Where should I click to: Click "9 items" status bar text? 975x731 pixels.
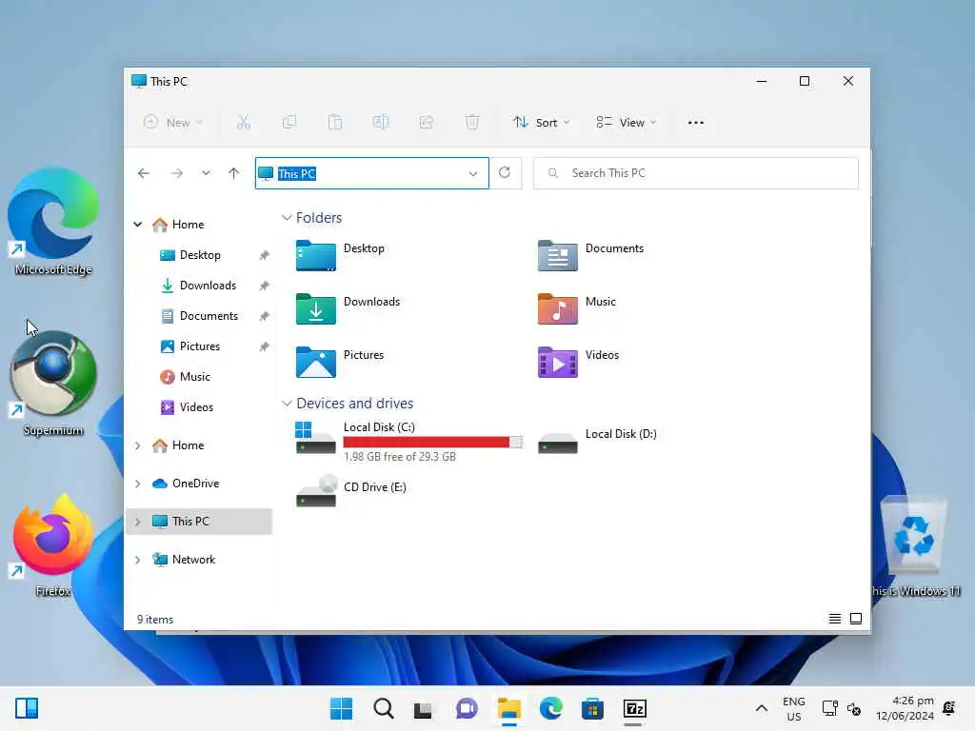(155, 619)
